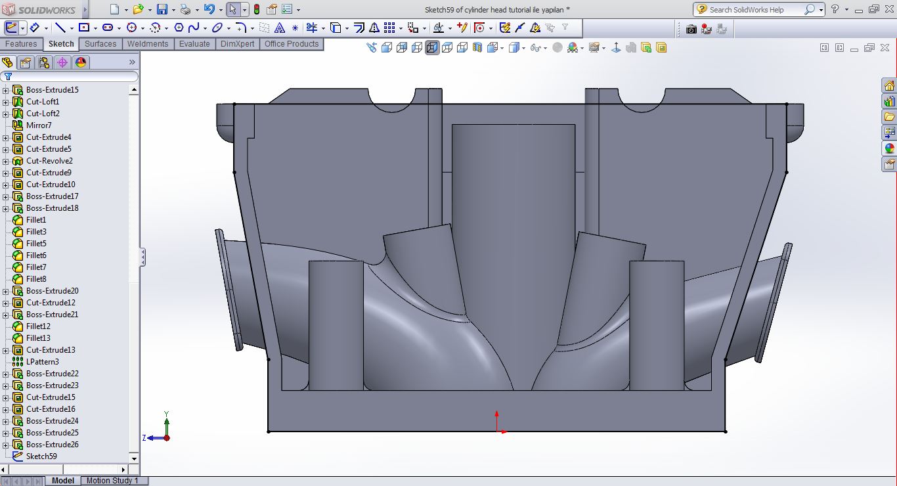Expand the Cut-Loft1 tree node
The image size is (897, 486).
tap(6, 102)
